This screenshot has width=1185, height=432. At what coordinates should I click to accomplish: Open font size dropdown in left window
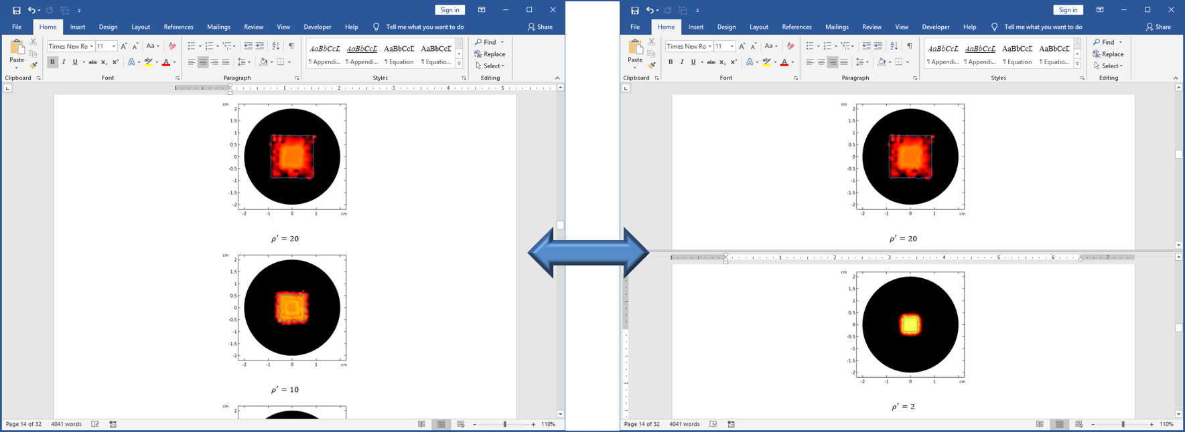114,46
